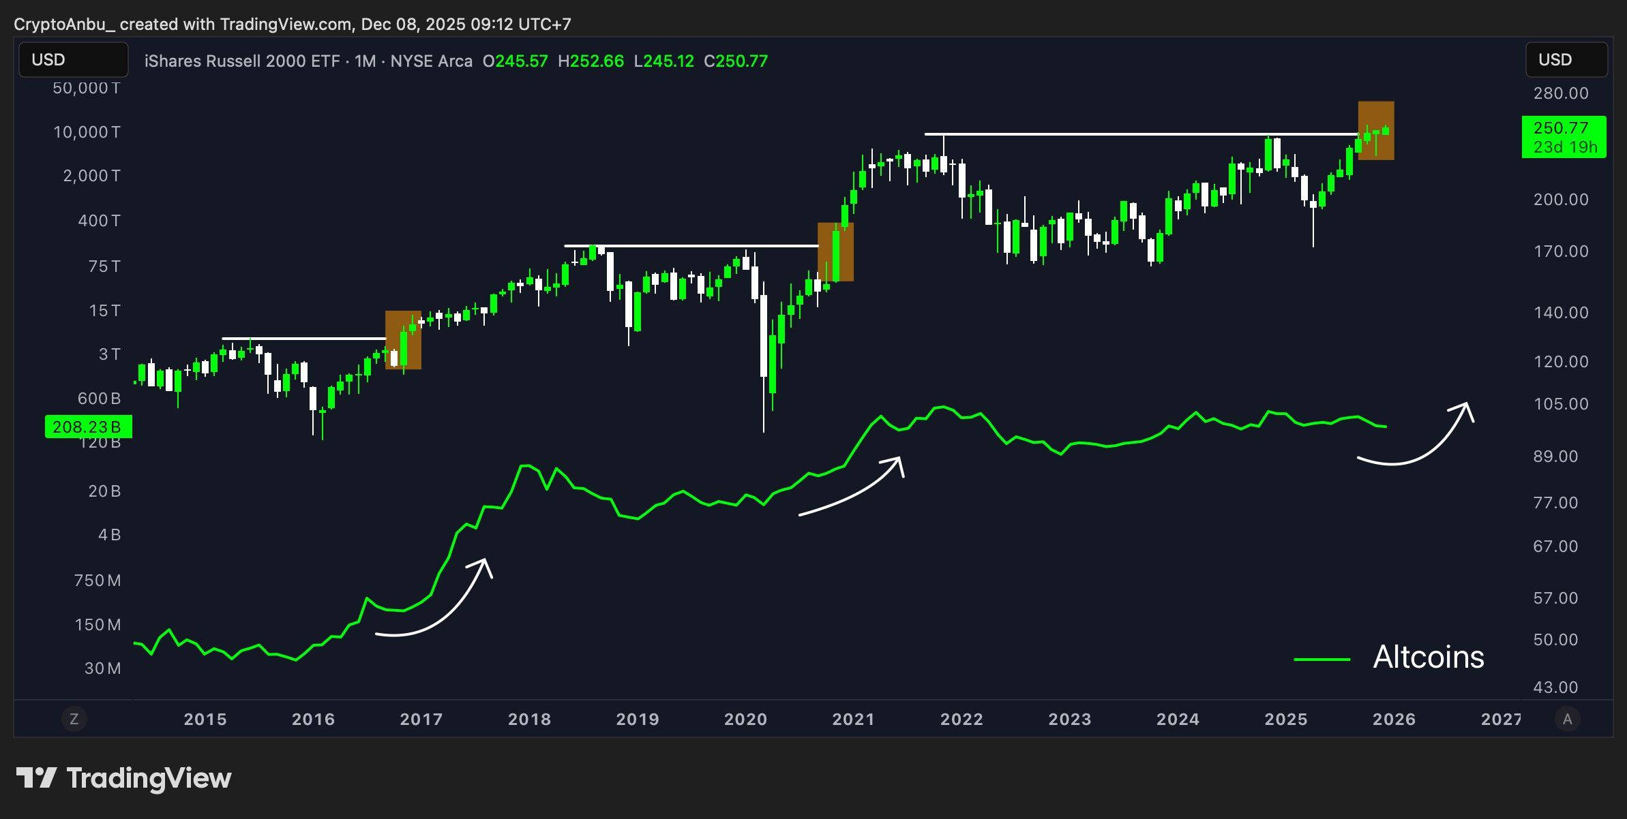Click the 'CryptoAnbu_' watermark text at top
1627x819 pixels.
coord(65,24)
